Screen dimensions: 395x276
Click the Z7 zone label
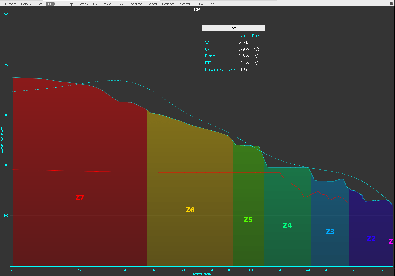(80, 197)
